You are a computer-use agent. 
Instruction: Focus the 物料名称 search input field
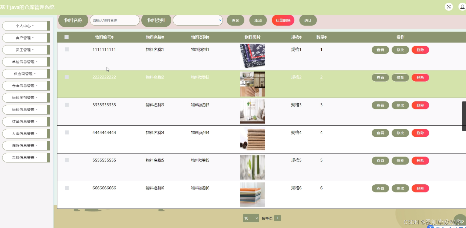coord(115,20)
